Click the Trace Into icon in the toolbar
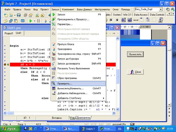The width and height of the screenshot is (176, 132). pos(46,21)
